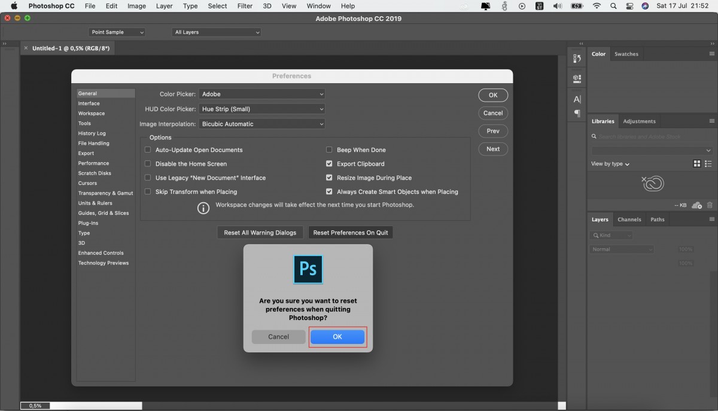Screen dimensions: 718x411
Task: Open the All Layers dropdown
Action: coord(217,32)
